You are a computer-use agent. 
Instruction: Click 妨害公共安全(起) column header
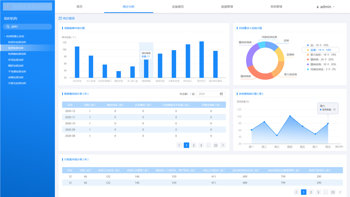(x=109, y=170)
